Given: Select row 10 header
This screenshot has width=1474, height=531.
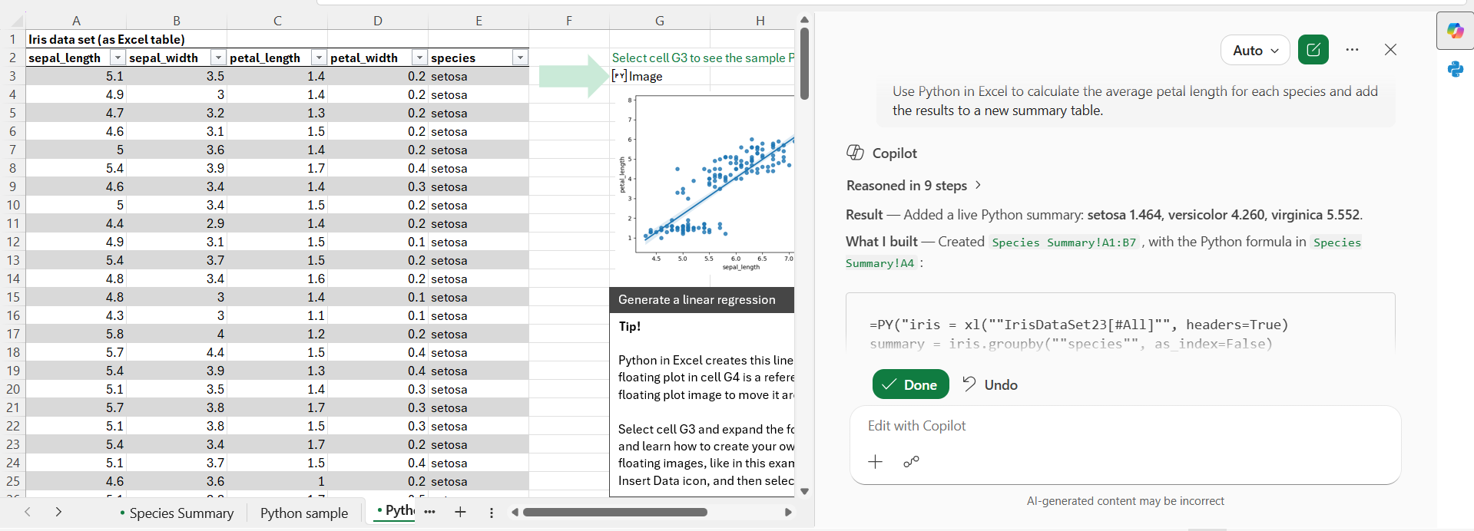Looking at the screenshot, I should coord(13,205).
